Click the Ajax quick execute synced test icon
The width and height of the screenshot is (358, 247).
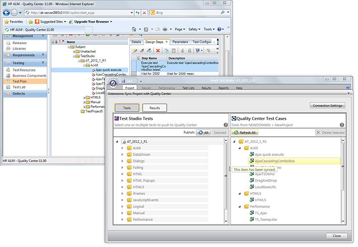252,154
